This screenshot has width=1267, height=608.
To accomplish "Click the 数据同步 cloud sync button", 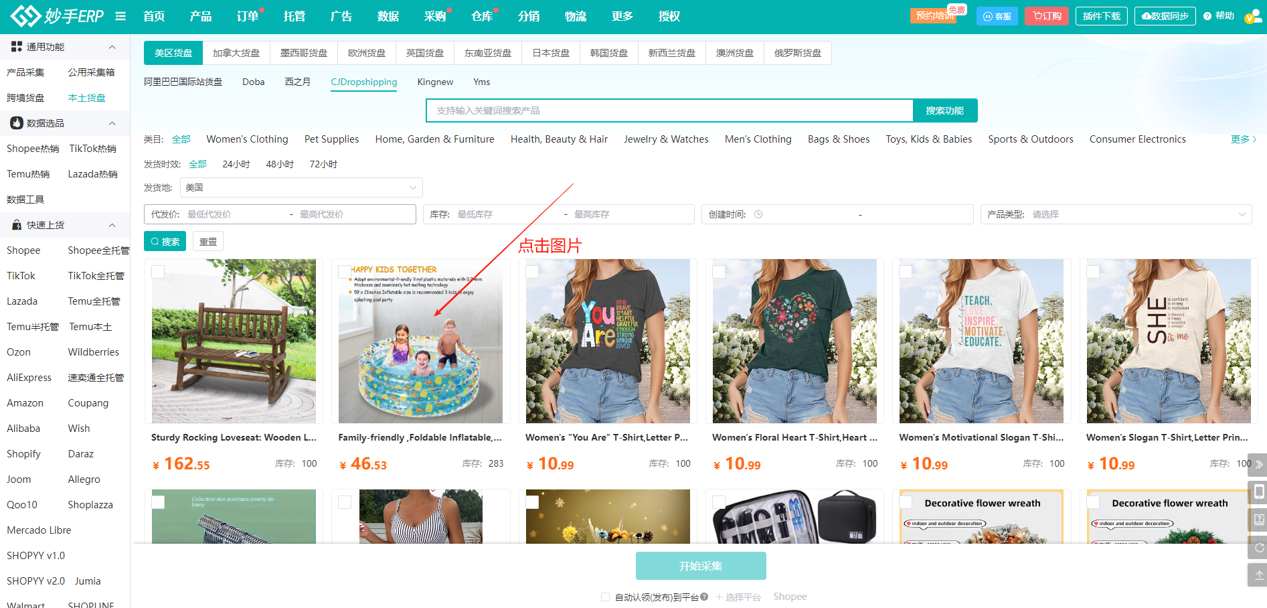I will (x=1165, y=16).
